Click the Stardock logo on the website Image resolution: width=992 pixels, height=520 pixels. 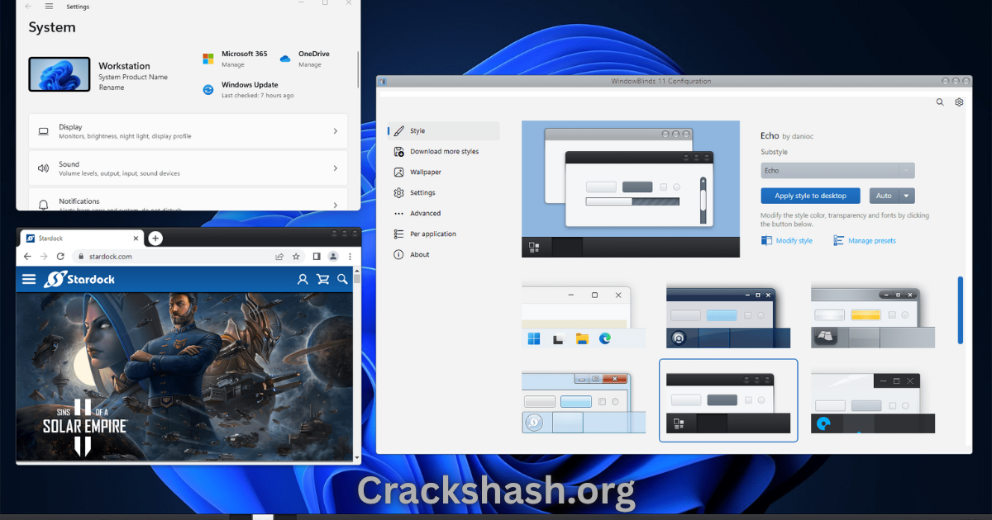coord(79,280)
